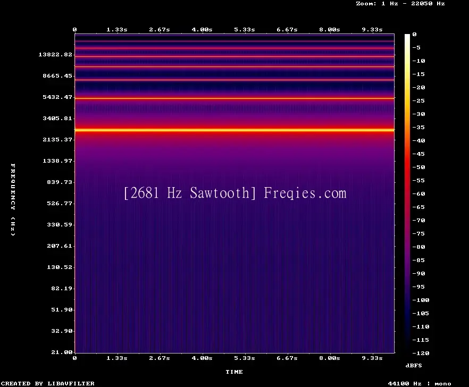Click the -85 dBFS scale label
The image size is (469, 387).
(x=418, y=260)
